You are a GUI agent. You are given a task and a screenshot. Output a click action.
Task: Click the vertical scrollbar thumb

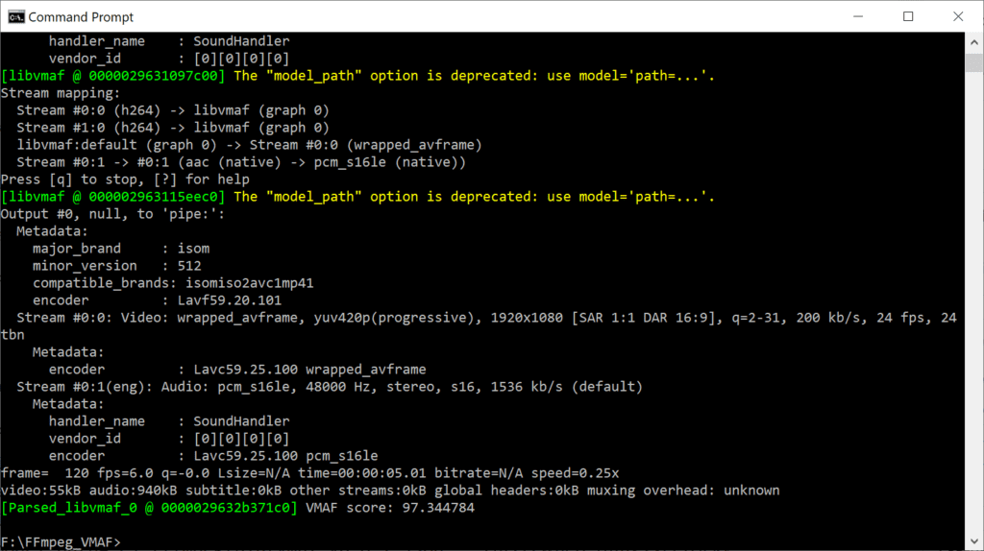974,62
